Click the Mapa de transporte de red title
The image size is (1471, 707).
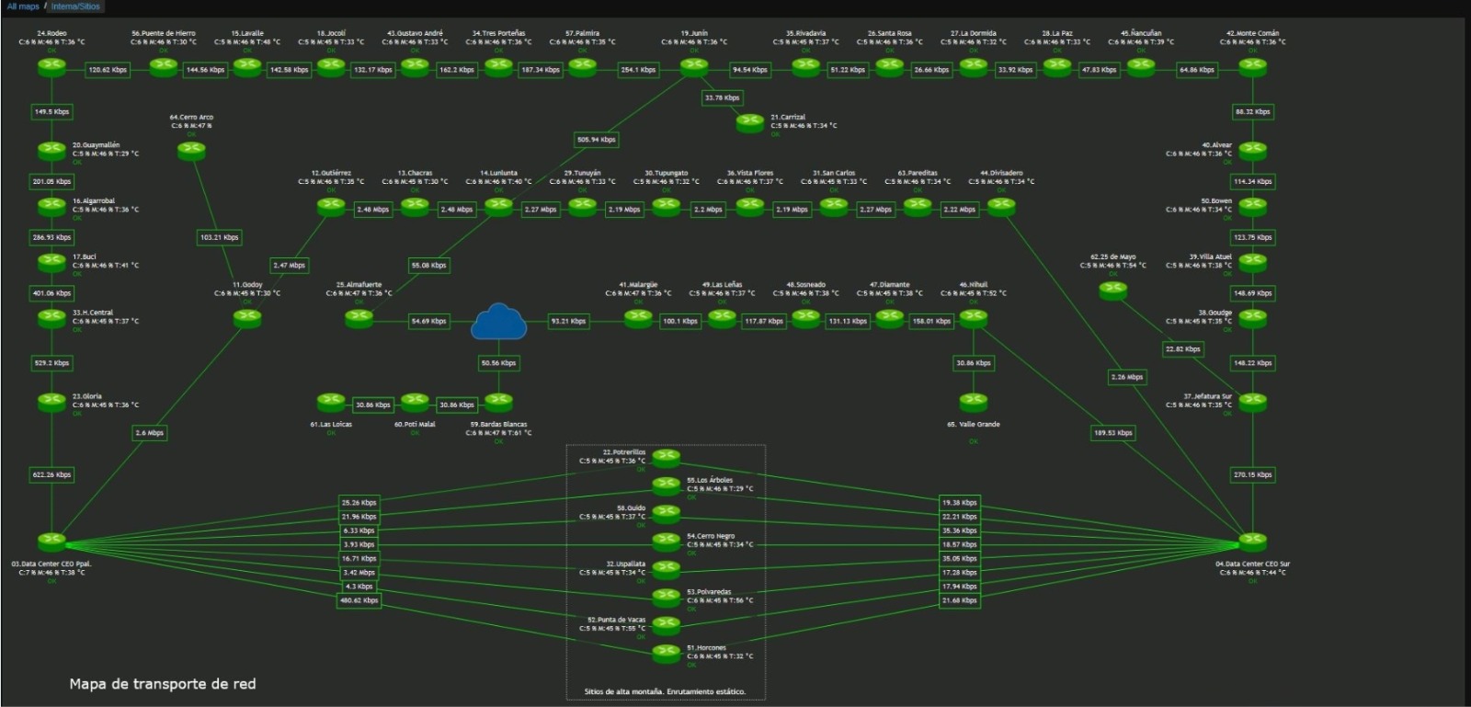click(163, 684)
